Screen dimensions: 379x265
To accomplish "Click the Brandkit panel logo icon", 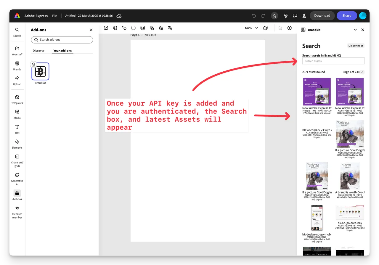I will point(303,30).
